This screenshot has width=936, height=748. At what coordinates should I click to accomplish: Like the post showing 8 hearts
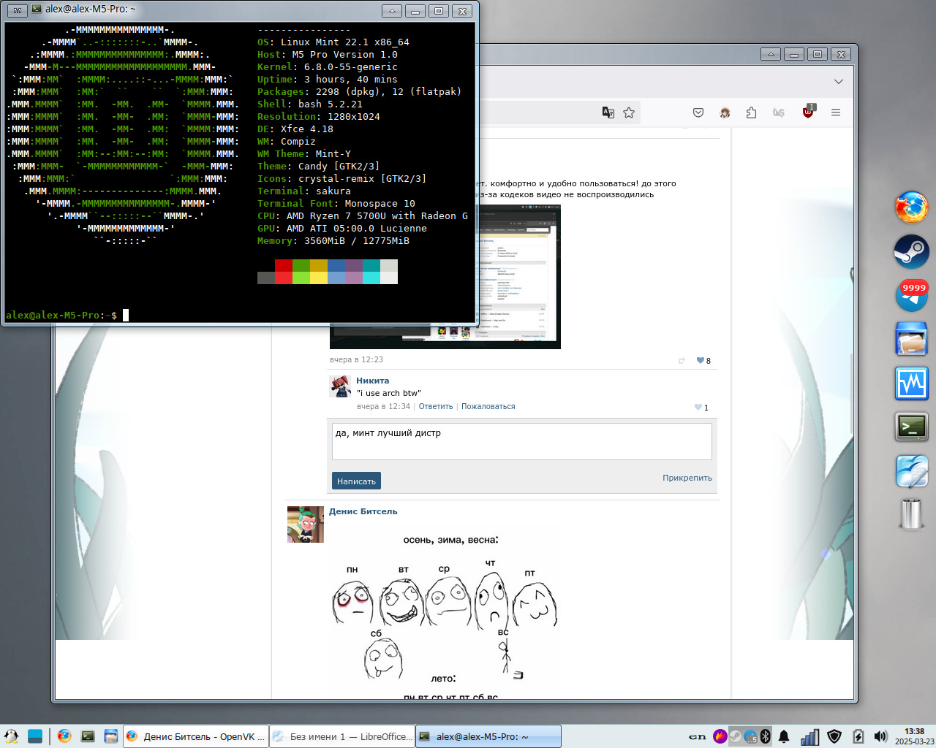[701, 360]
